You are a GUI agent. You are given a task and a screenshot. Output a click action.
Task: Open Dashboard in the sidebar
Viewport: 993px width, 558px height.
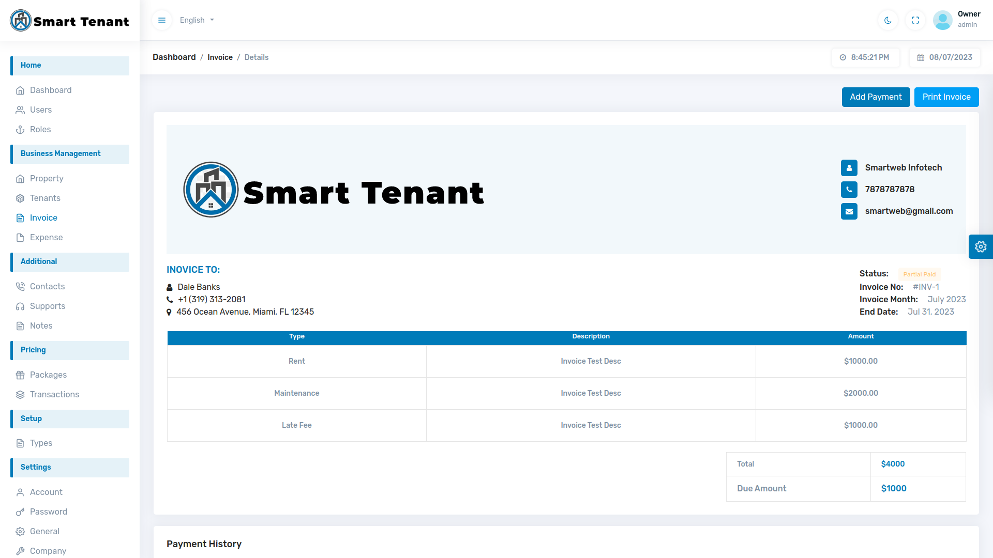point(50,90)
